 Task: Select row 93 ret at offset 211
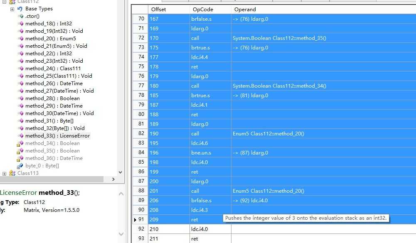[274, 238]
